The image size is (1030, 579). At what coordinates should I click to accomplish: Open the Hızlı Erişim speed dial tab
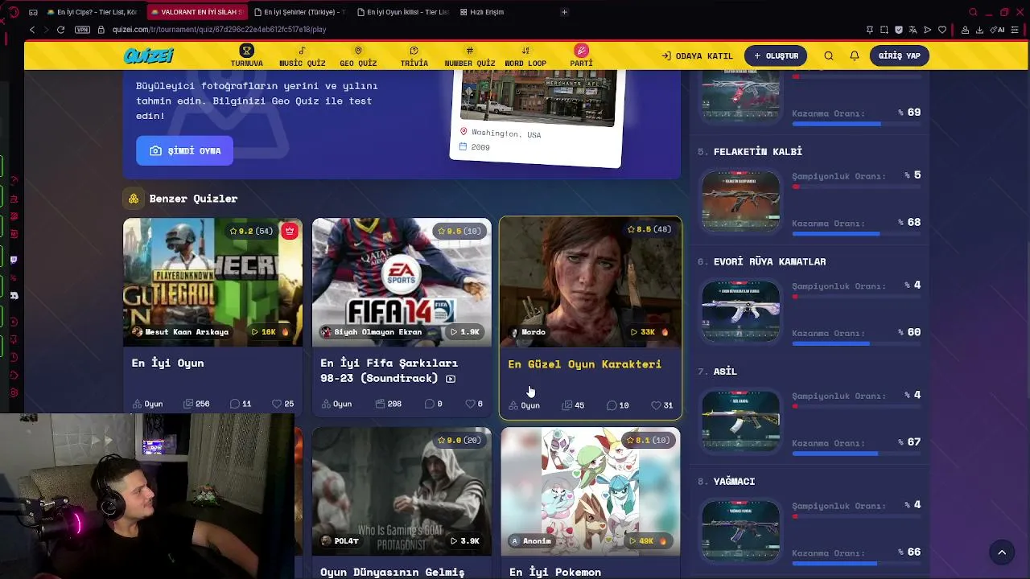point(482,12)
